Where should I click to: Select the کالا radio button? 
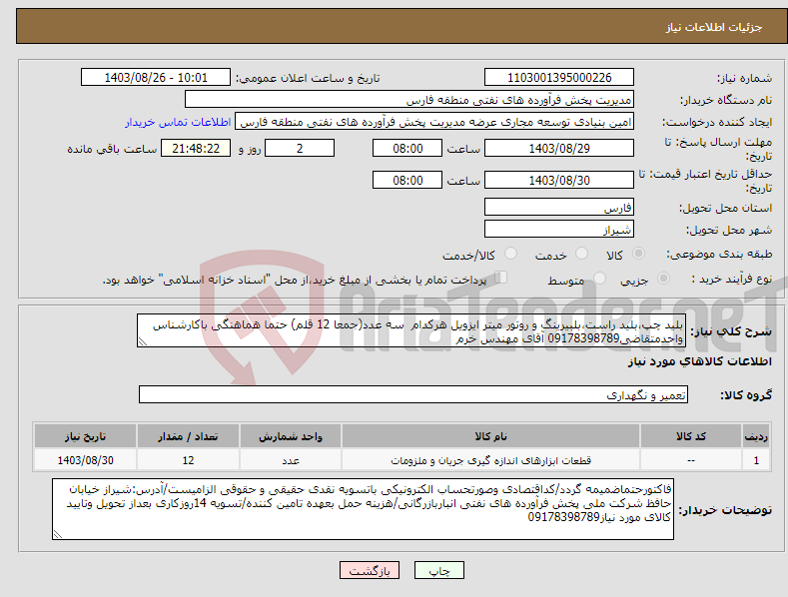click(x=638, y=254)
